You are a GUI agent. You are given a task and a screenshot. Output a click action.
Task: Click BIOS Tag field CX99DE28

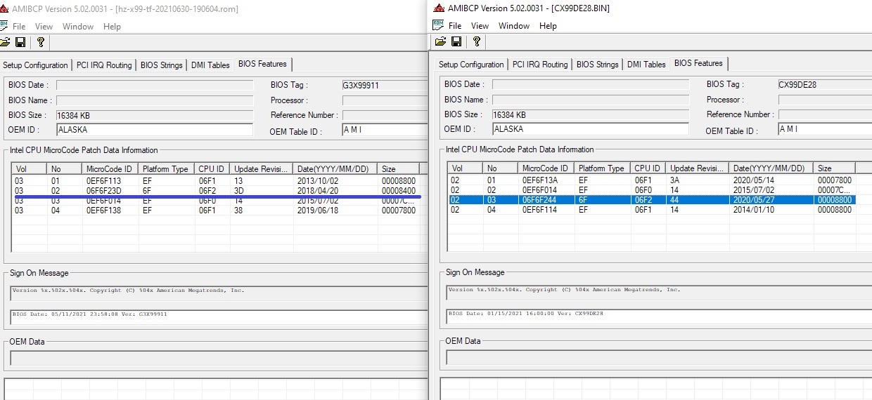point(824,84)
